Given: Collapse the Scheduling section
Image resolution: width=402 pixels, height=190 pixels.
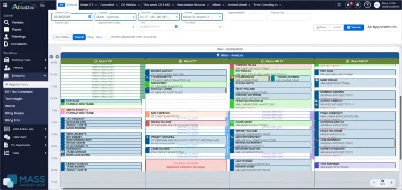Looking at the screenshot, I should [45, 75].
